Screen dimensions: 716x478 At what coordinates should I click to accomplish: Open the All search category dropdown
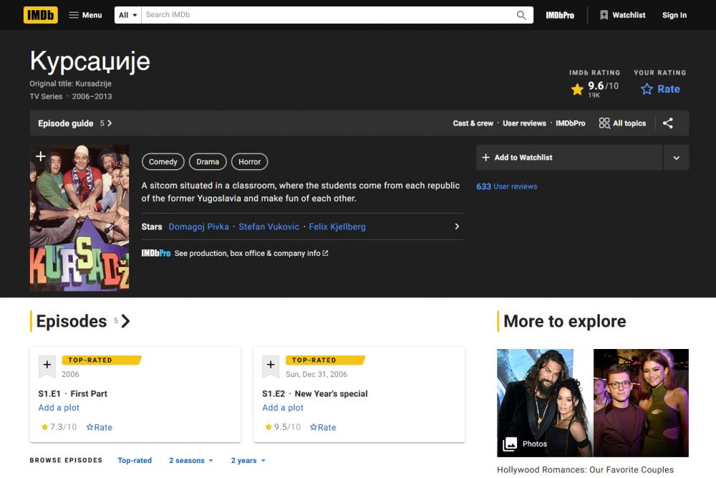coord(127,15)
